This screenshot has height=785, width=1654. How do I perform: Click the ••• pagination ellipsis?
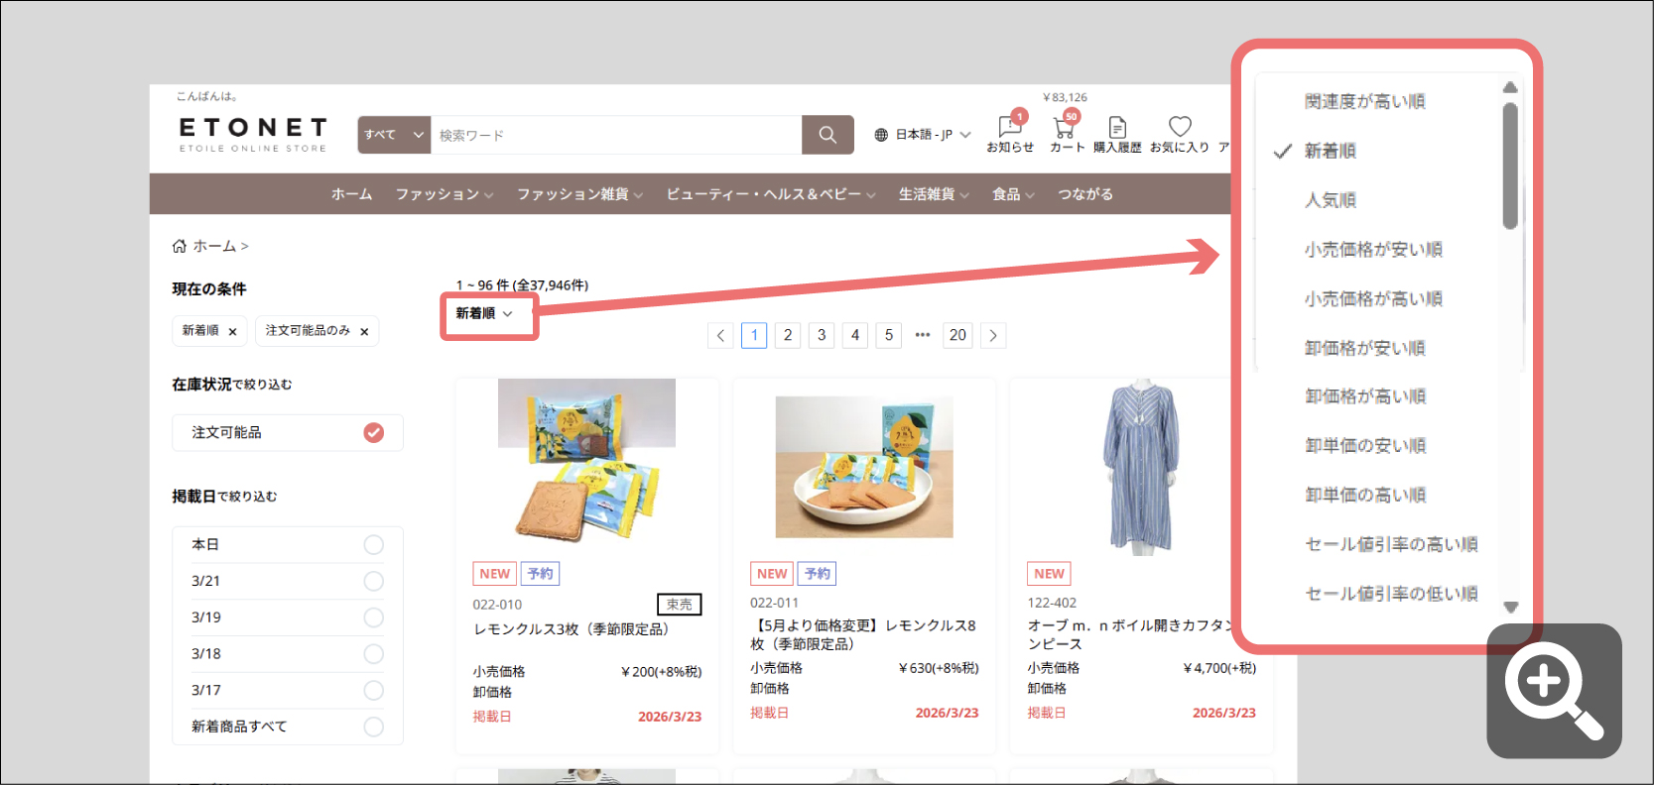pyautogui.click(x=923, y=335)
